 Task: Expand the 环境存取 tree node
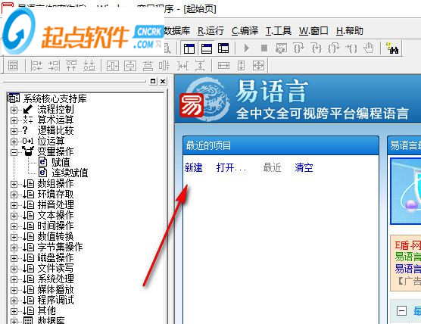coord(14,195)
